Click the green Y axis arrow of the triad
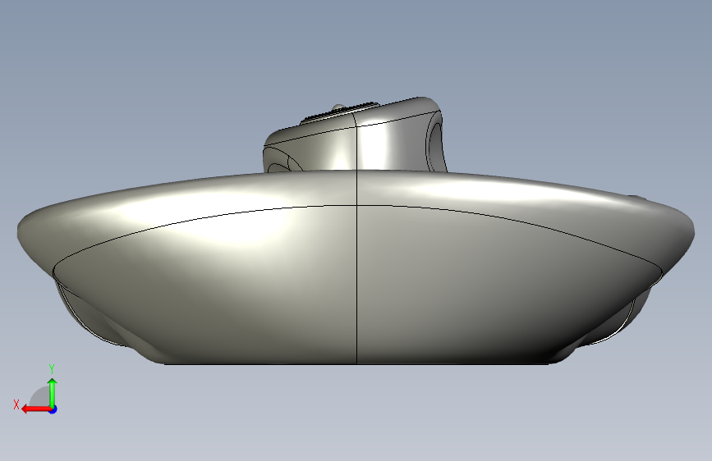Viewport: 712px width, 461px height. pos(53,393)
